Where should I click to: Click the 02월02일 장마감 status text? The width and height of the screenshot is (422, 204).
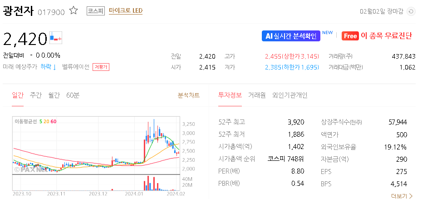pos(381,12)
